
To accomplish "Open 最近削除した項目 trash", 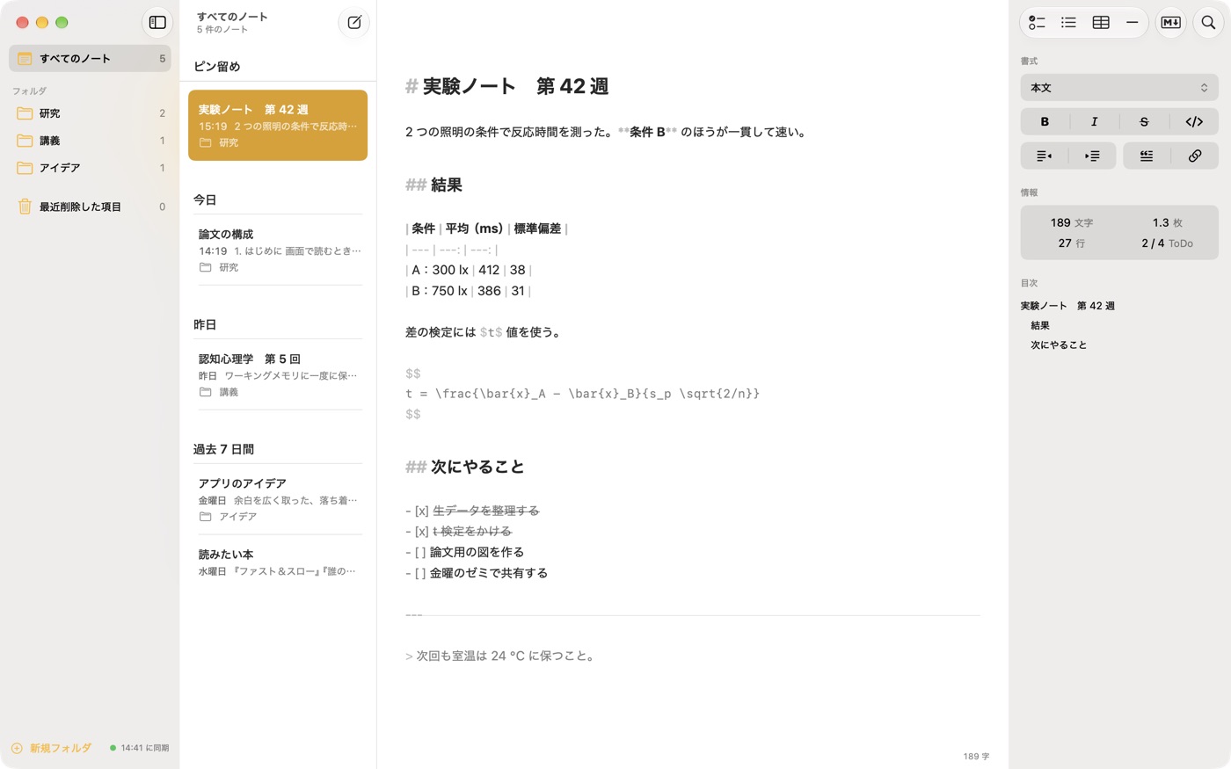I will pos(90,207).
